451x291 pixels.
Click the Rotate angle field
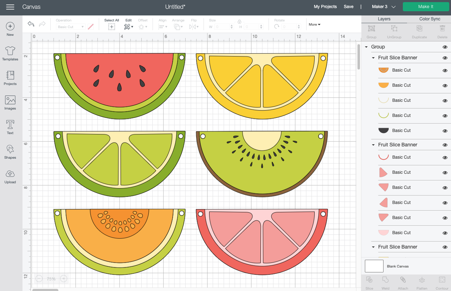(x=291, y=27)
